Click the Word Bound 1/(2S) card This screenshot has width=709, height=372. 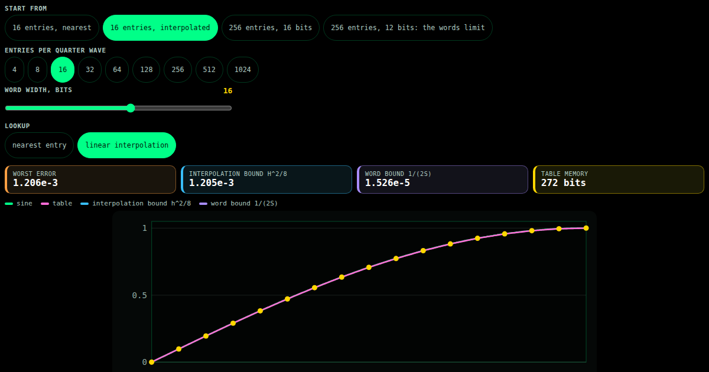point(443,180)
